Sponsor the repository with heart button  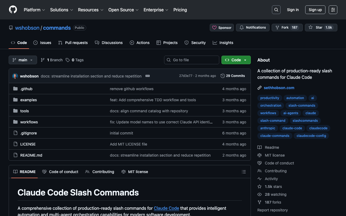[x=222, y=28]
